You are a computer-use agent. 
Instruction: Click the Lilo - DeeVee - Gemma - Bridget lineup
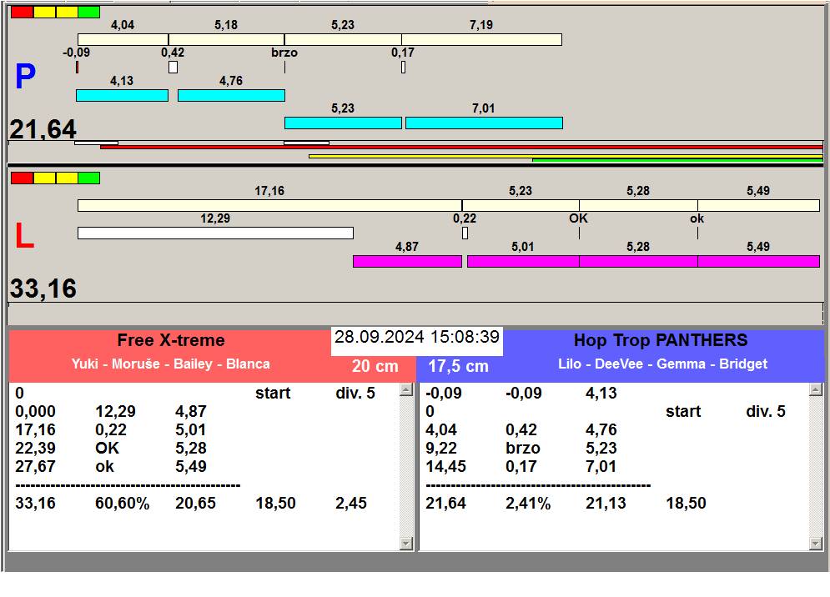[662, 364]
